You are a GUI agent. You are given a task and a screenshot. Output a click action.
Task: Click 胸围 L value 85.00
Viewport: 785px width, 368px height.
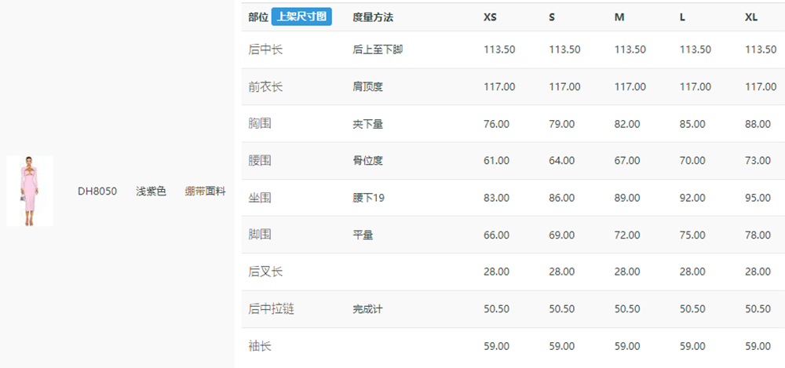tap(692, 124)
